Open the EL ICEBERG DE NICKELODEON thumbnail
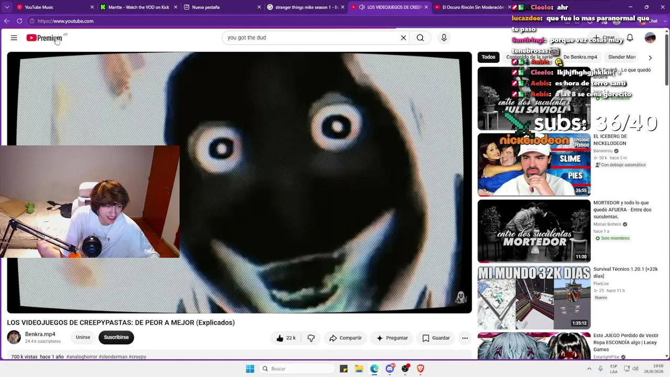Image resolution: width=670 pixels, height=377 pixels. click(x=534, y=164)
